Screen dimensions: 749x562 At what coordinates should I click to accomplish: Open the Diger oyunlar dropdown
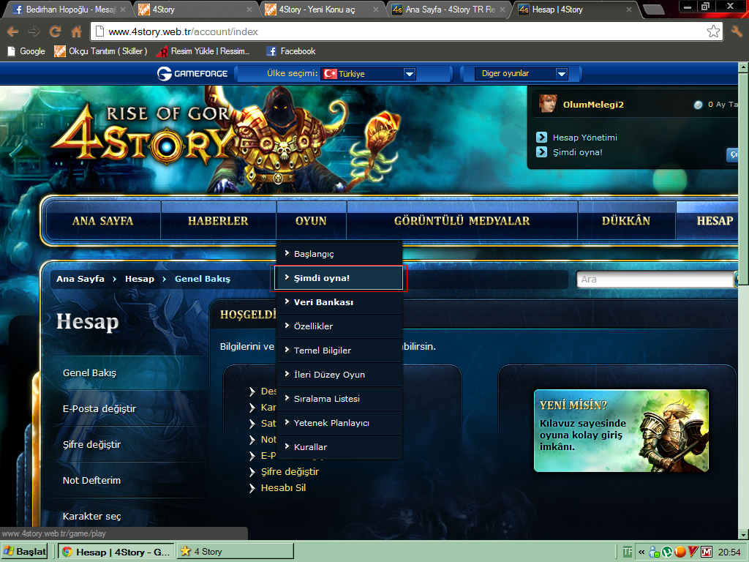click(x=521, y=74)
